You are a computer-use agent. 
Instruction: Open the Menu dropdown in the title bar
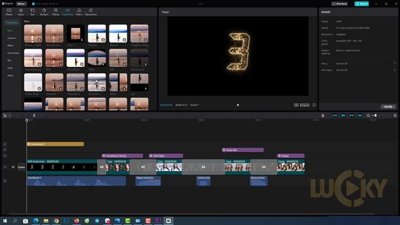pyautogui.click(x=21, y=4)
